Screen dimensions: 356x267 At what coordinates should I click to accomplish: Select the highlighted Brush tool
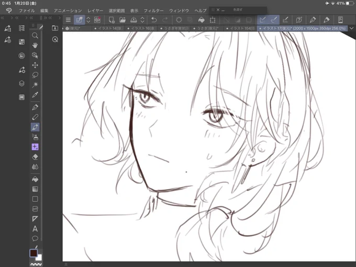[35, 127]
